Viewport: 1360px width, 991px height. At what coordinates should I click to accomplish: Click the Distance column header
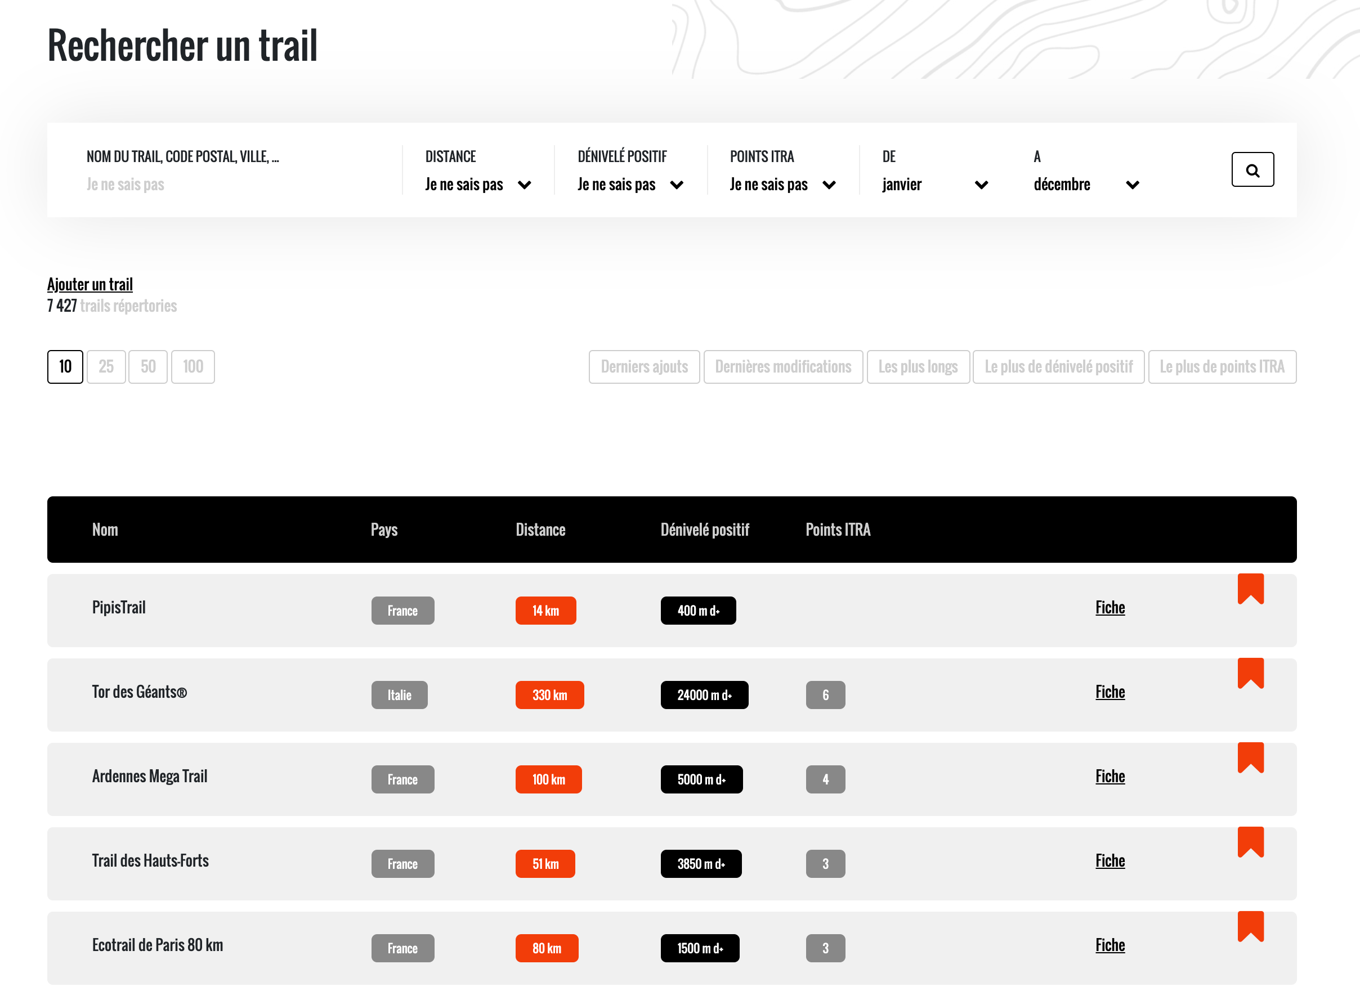pyautogui.click(x=540, y=530)
